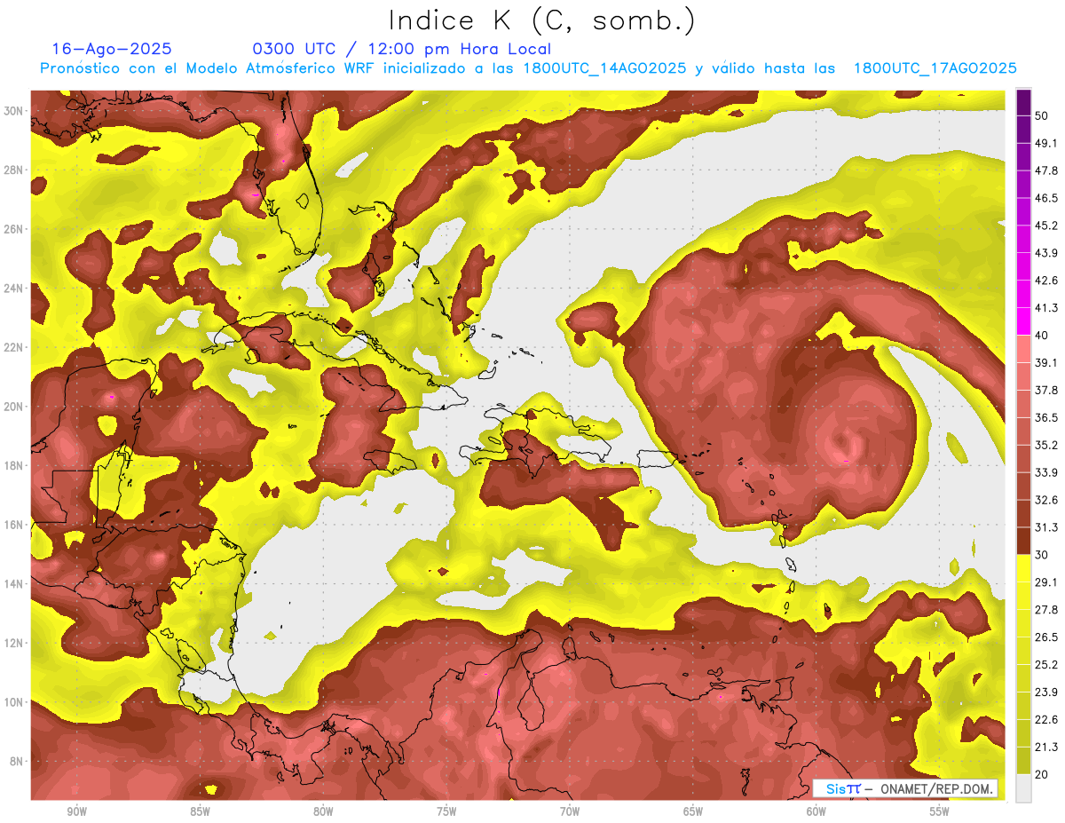Click the 85W longitude axis label
The image size is (1065, 823).
(200, 811)
